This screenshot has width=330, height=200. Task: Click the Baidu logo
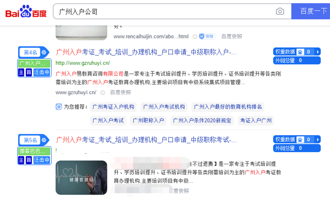click(x=26, y=12)
